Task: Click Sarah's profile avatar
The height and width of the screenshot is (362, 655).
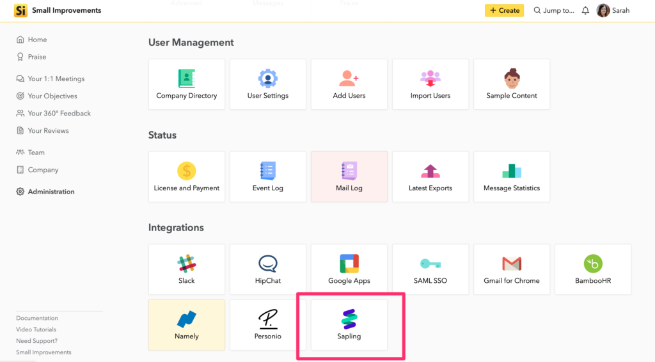Action: 603,10
